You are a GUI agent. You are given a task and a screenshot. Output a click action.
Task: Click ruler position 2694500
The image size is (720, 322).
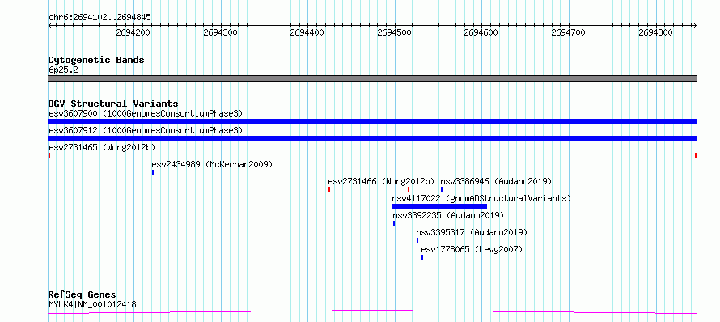coord(395,32)
